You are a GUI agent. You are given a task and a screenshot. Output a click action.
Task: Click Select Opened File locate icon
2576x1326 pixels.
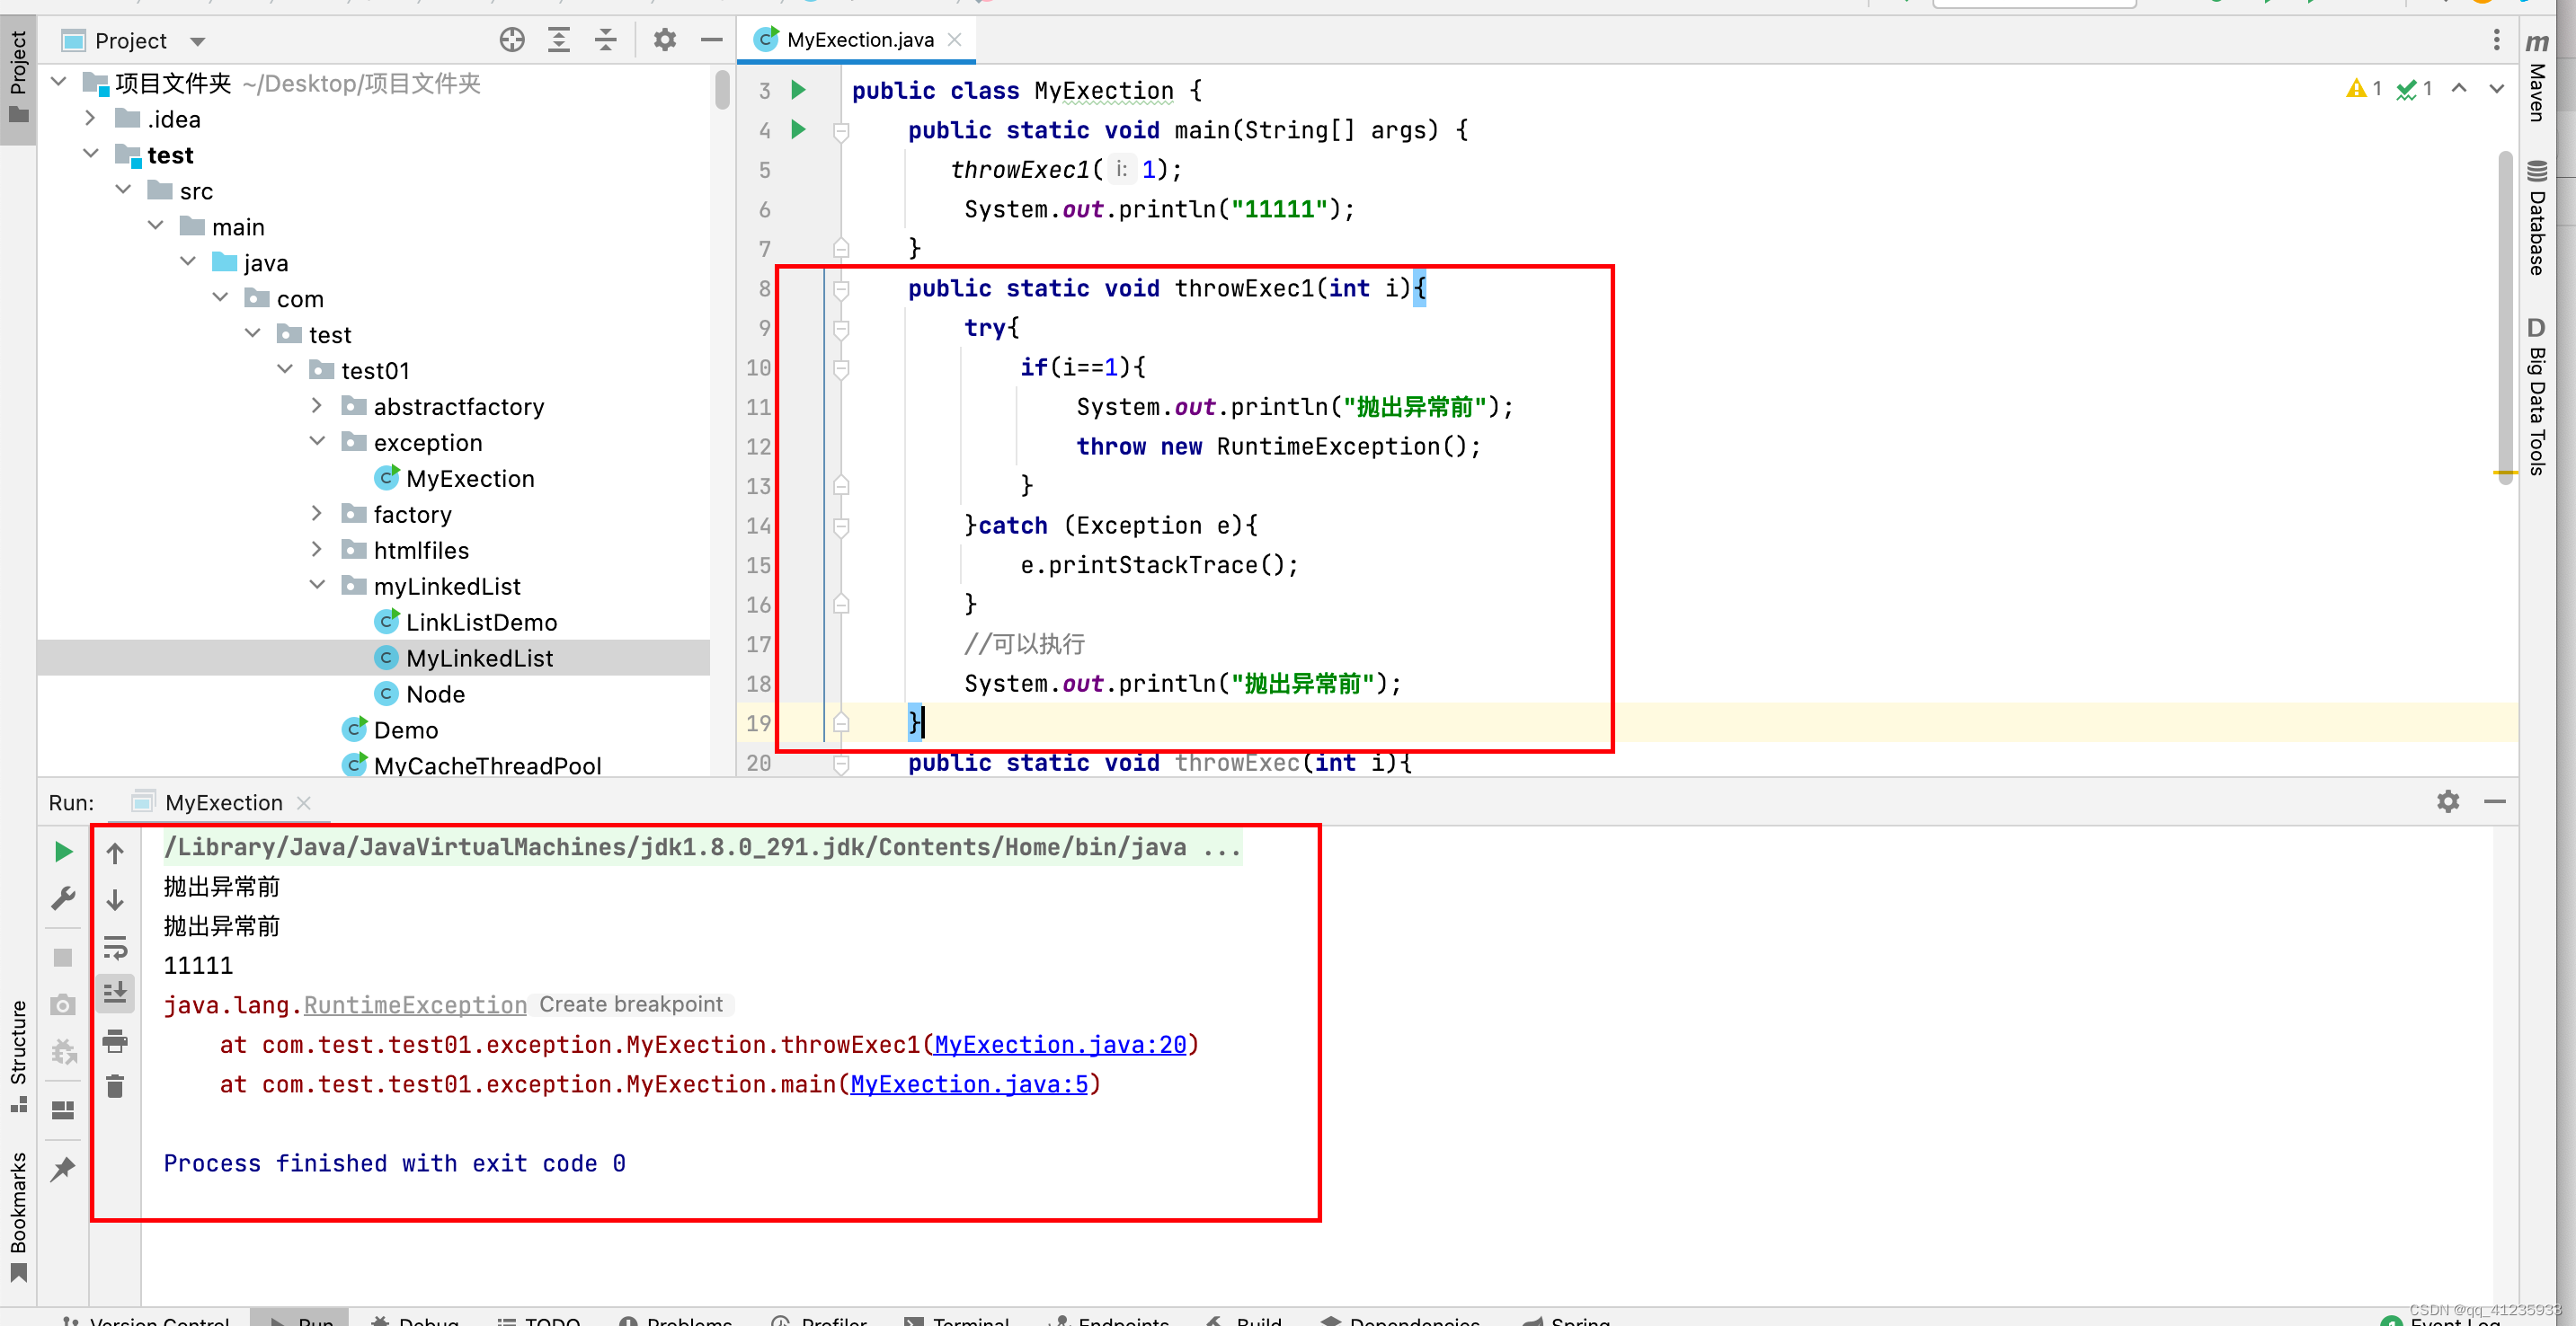[x=512, y=40]
